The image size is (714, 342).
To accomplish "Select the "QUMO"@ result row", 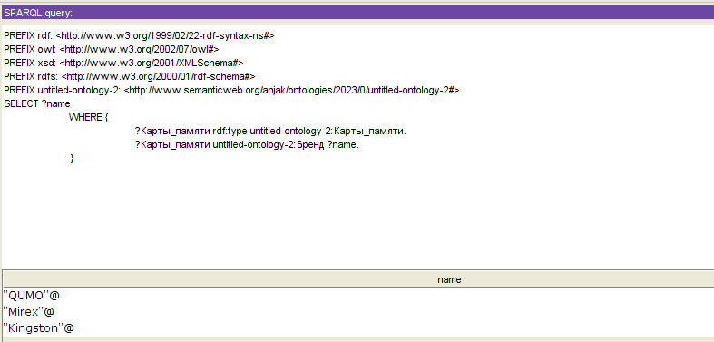I will click(x=358, y=296).
